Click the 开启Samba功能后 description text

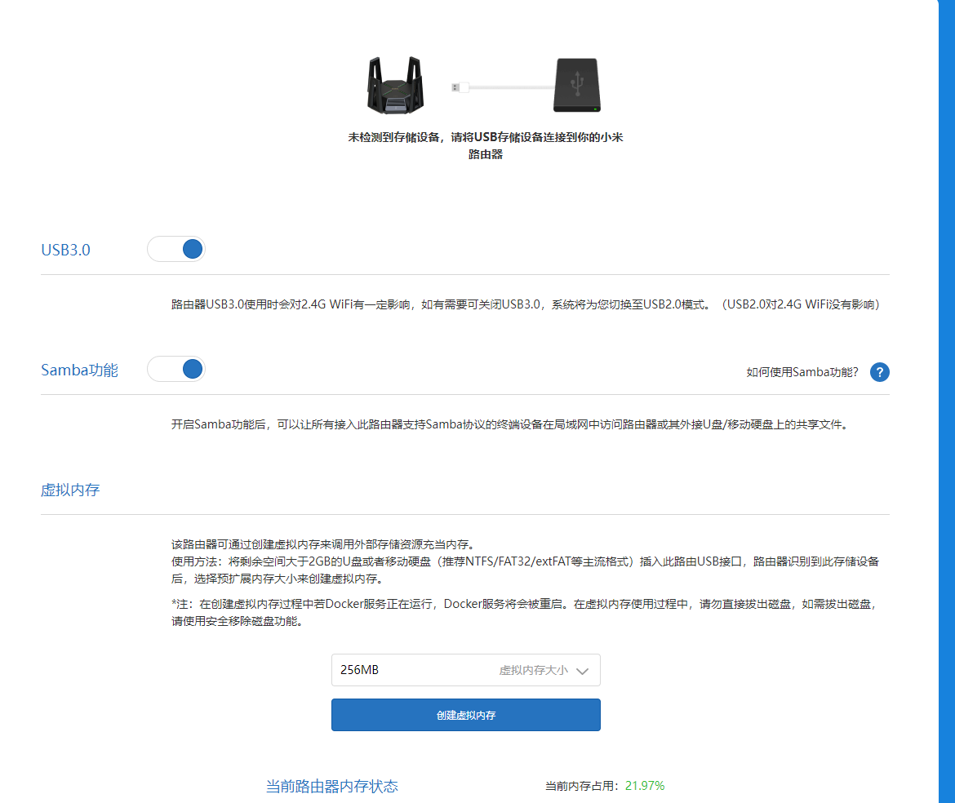pyautogui.click(x=510, y=424)
